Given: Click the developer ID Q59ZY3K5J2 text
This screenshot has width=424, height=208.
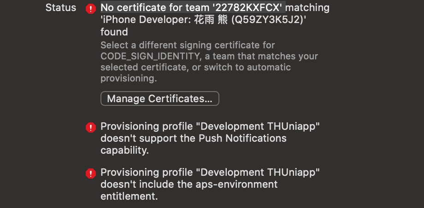Looking at the screenshot, I should point(269,20).
